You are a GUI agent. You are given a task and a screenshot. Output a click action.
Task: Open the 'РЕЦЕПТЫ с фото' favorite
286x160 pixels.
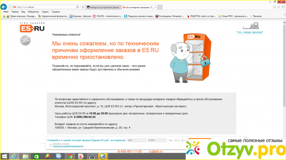pos(201,16)
